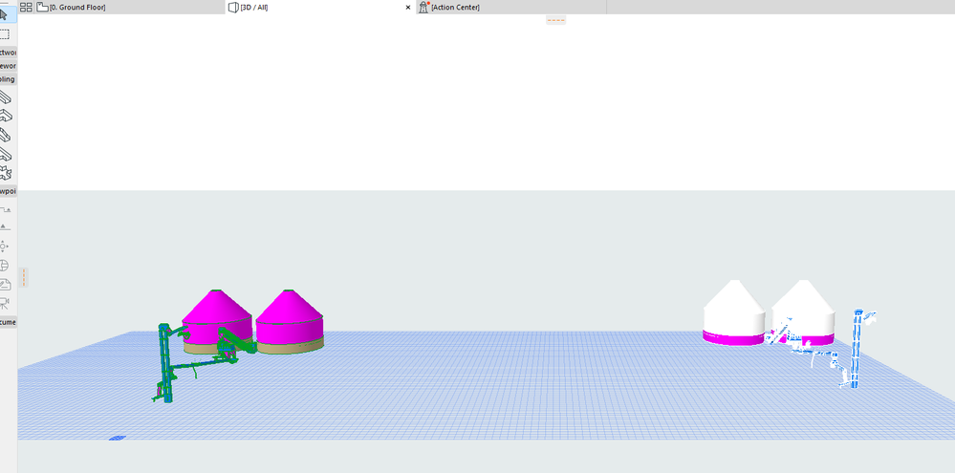Click the orange dashed handle beside the toolbox
Screen dimensions: 955x473
point(24,278)
